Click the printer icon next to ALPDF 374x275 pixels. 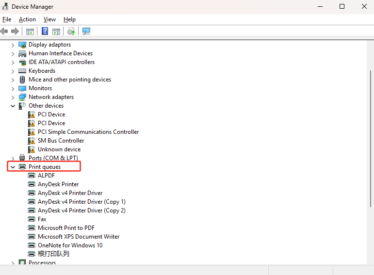coord(32,176)
